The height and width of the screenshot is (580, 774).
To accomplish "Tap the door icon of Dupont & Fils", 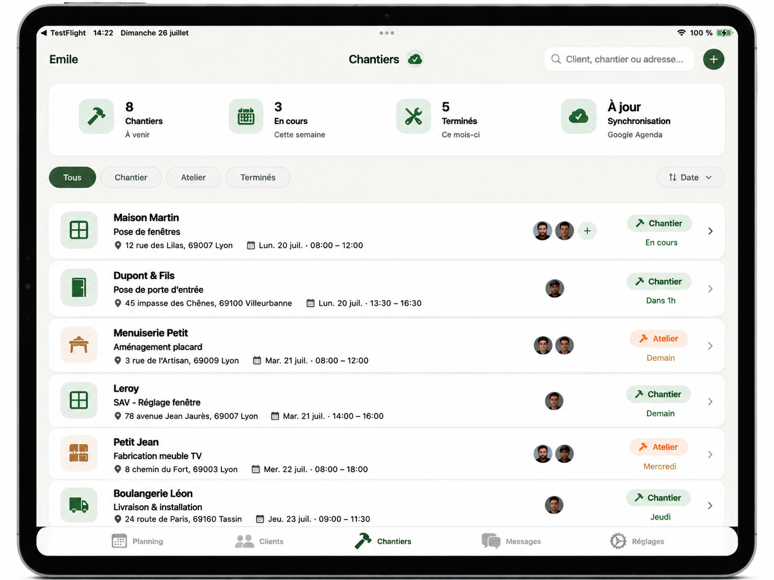I will pos(79,287).
